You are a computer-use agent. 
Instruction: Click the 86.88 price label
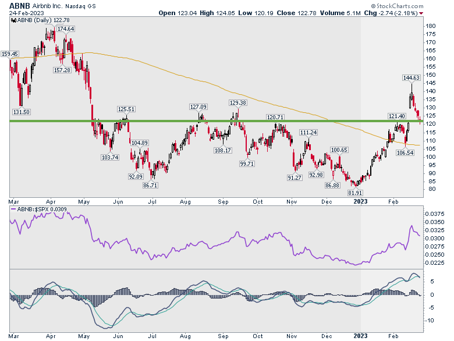coord(332,185)
